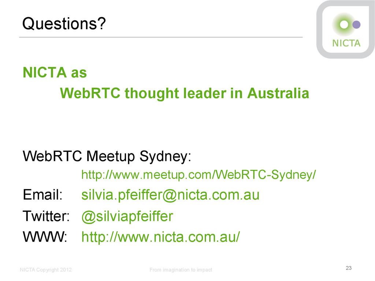Open the http://www.nicta.com.au/ link
This screenshot has height=281, width=375.
click(160, 237)
